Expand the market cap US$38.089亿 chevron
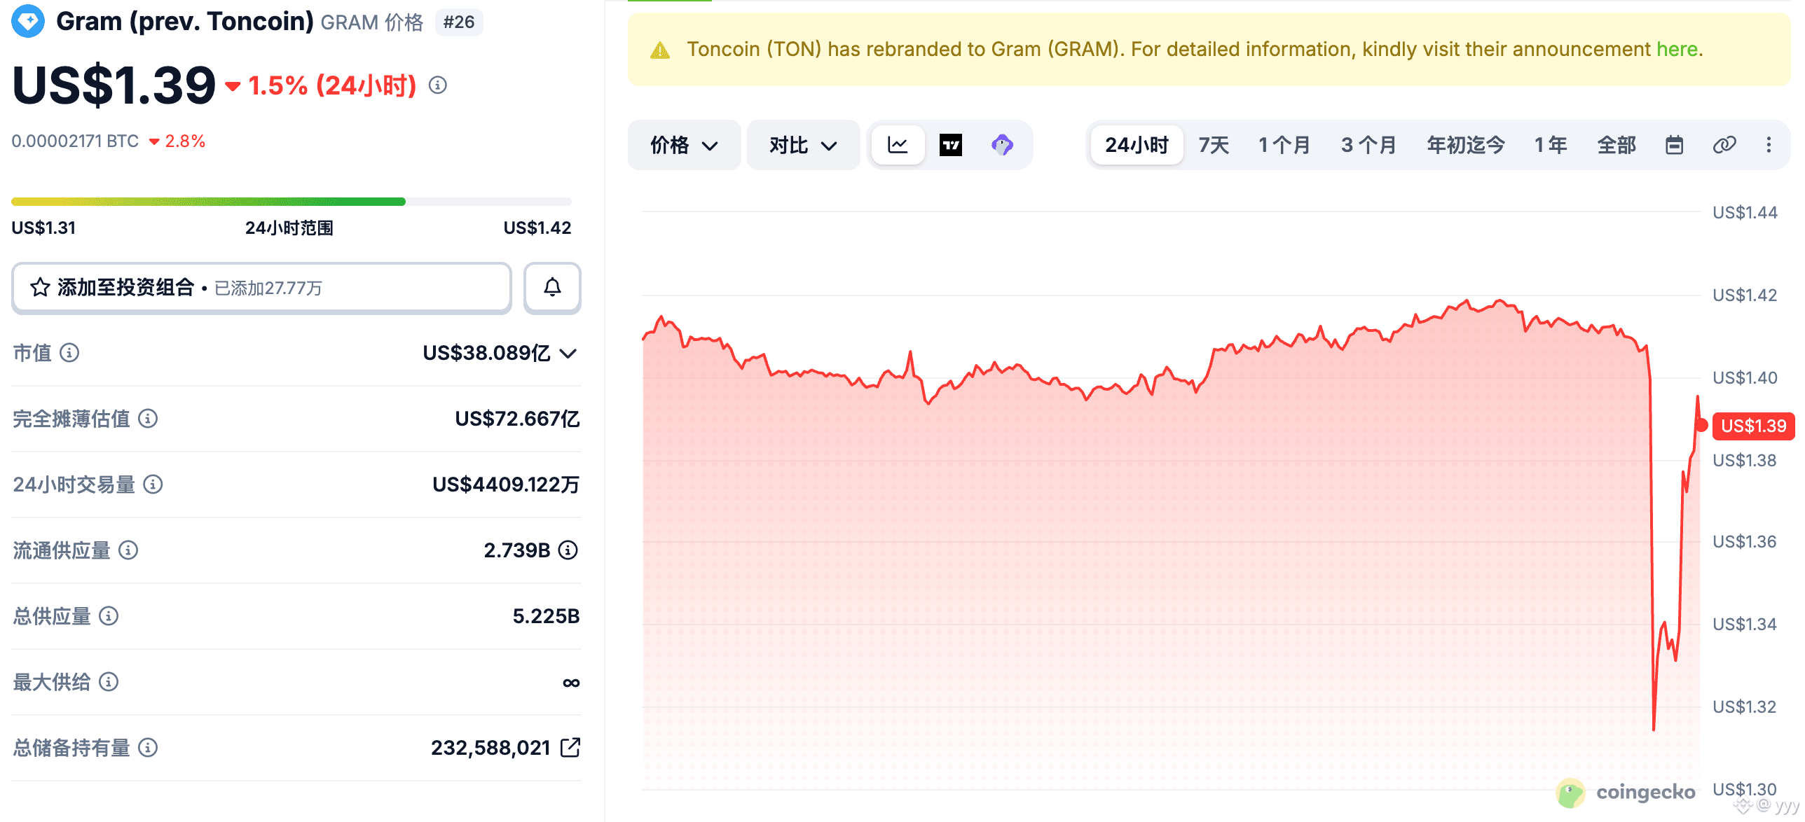This screenshot has height=822, width=1805. (568, 353)
